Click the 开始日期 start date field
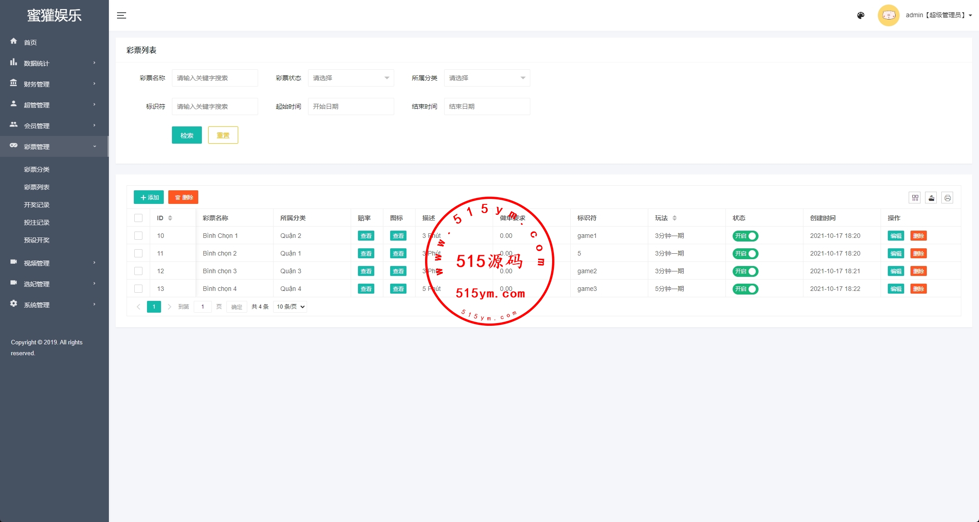Viewport: 979px width, 522px height. point(351,106)
